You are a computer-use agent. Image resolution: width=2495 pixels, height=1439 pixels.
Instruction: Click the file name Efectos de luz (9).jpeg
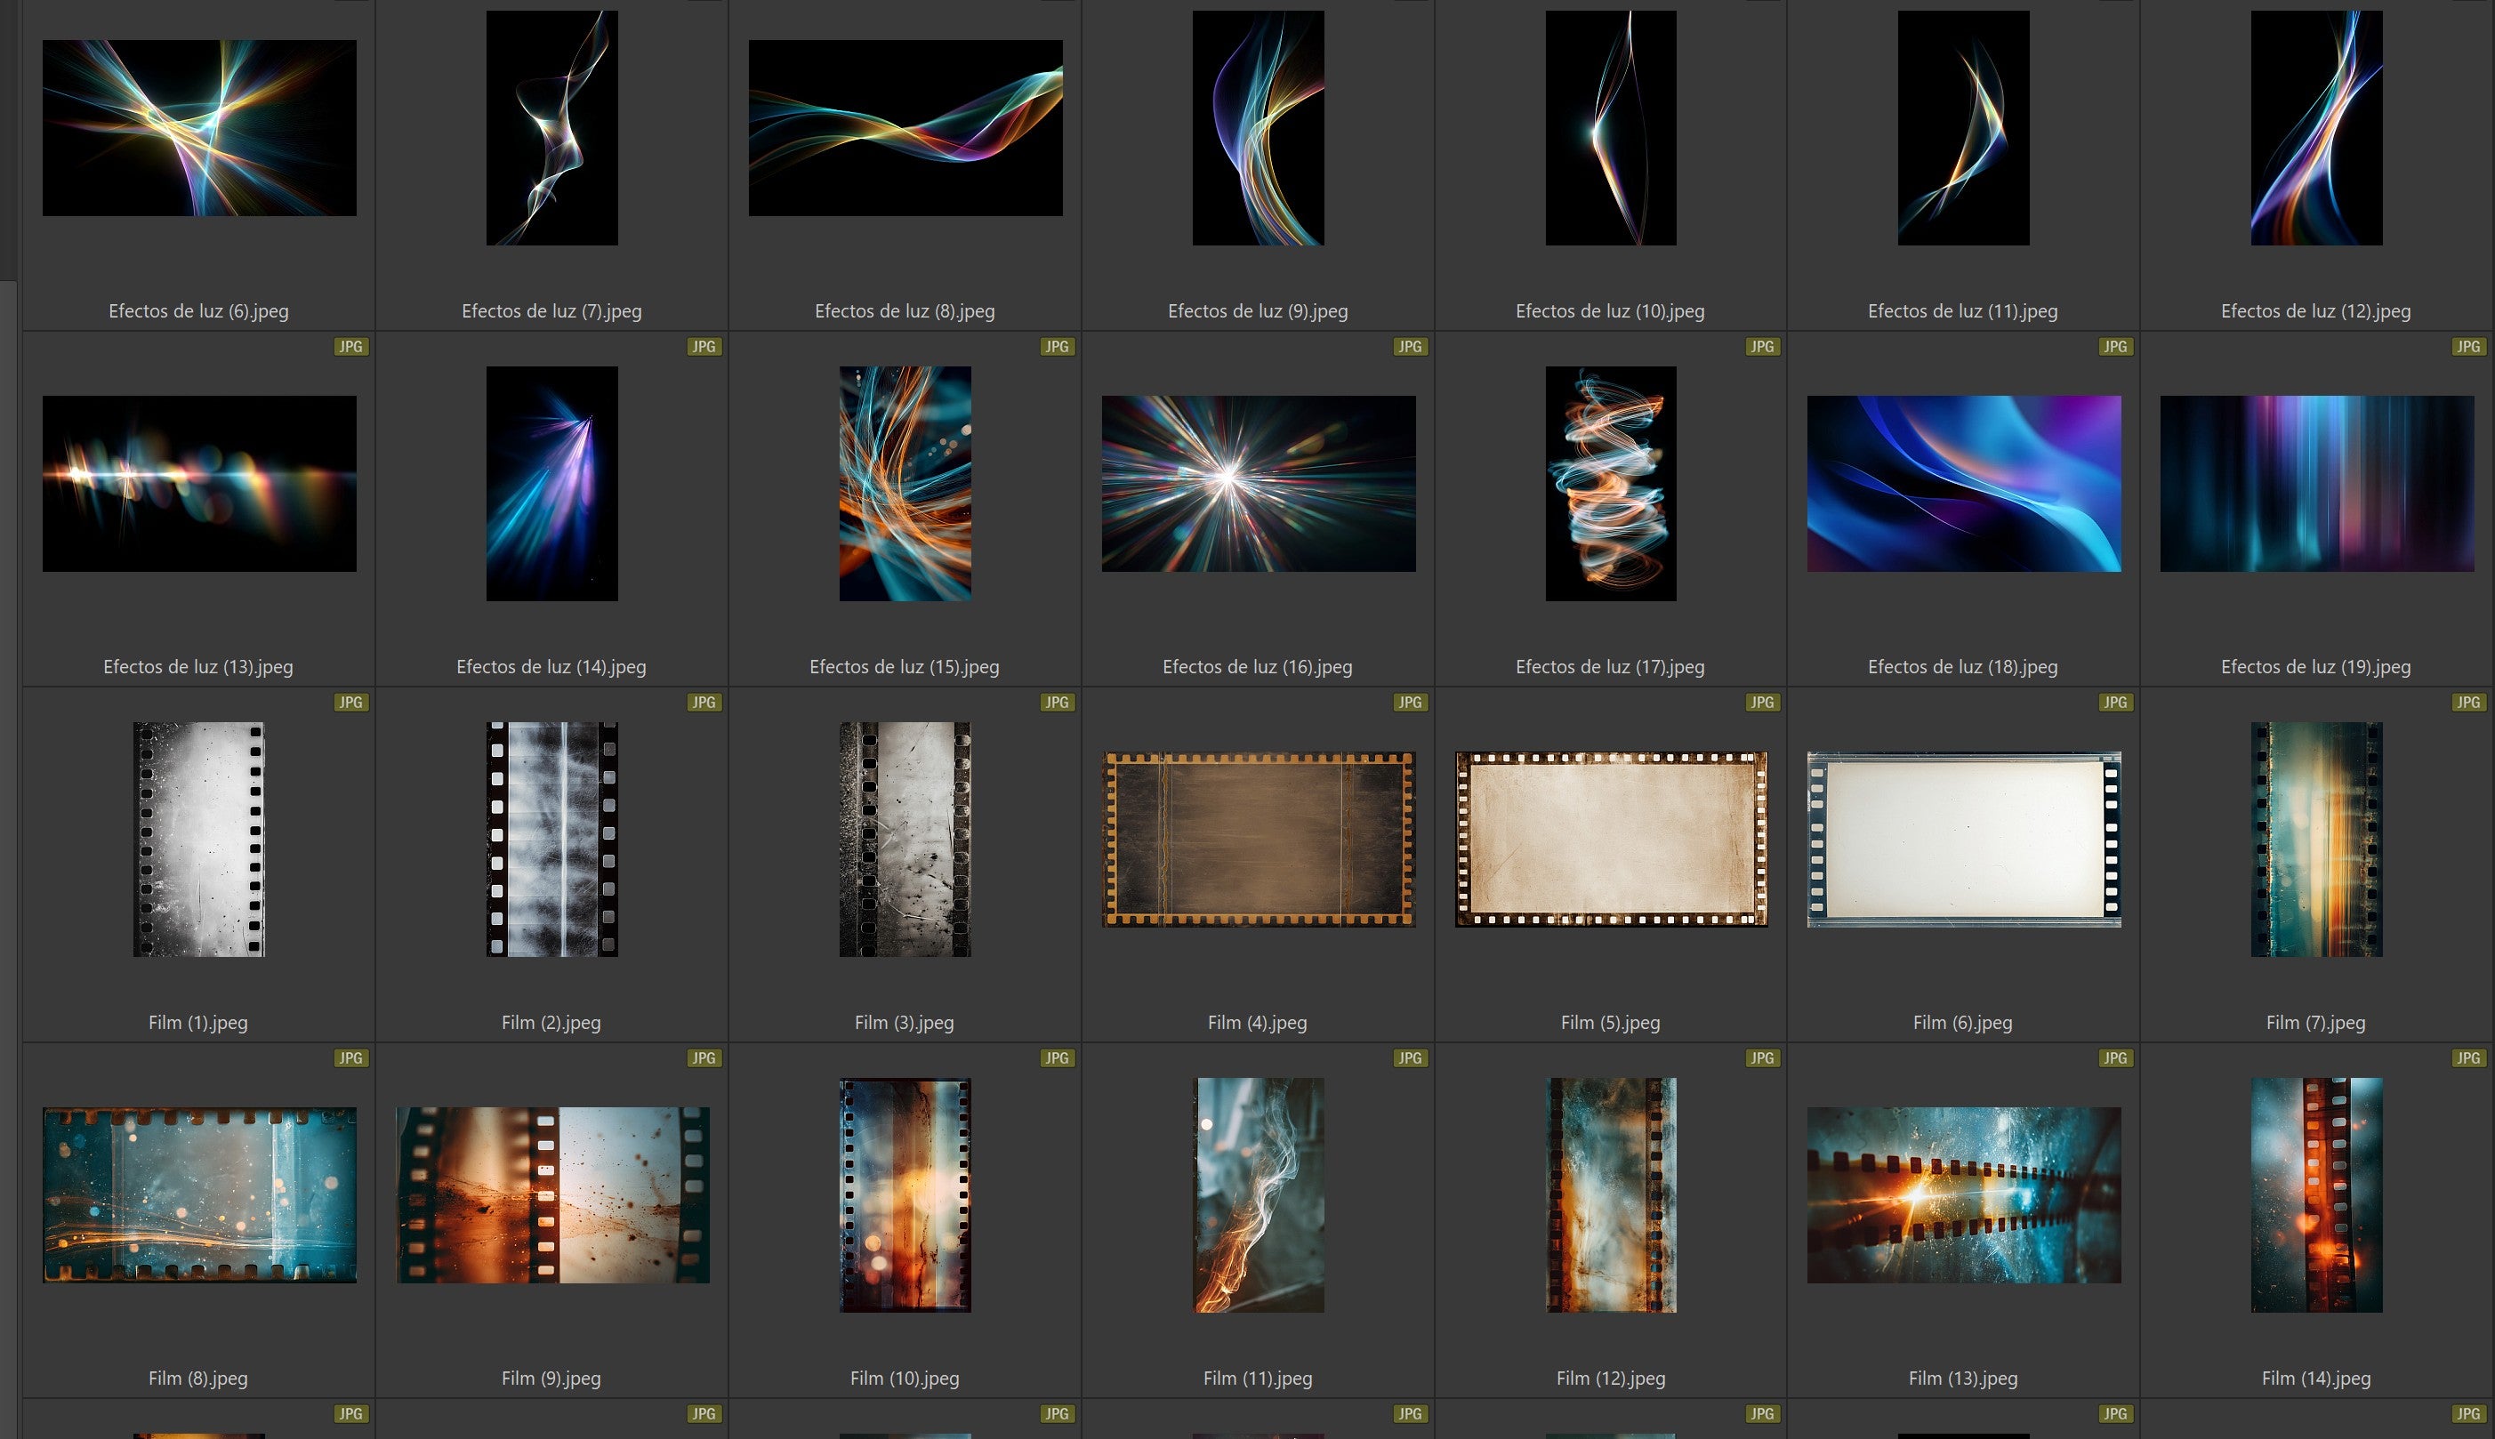(1258, 311)
